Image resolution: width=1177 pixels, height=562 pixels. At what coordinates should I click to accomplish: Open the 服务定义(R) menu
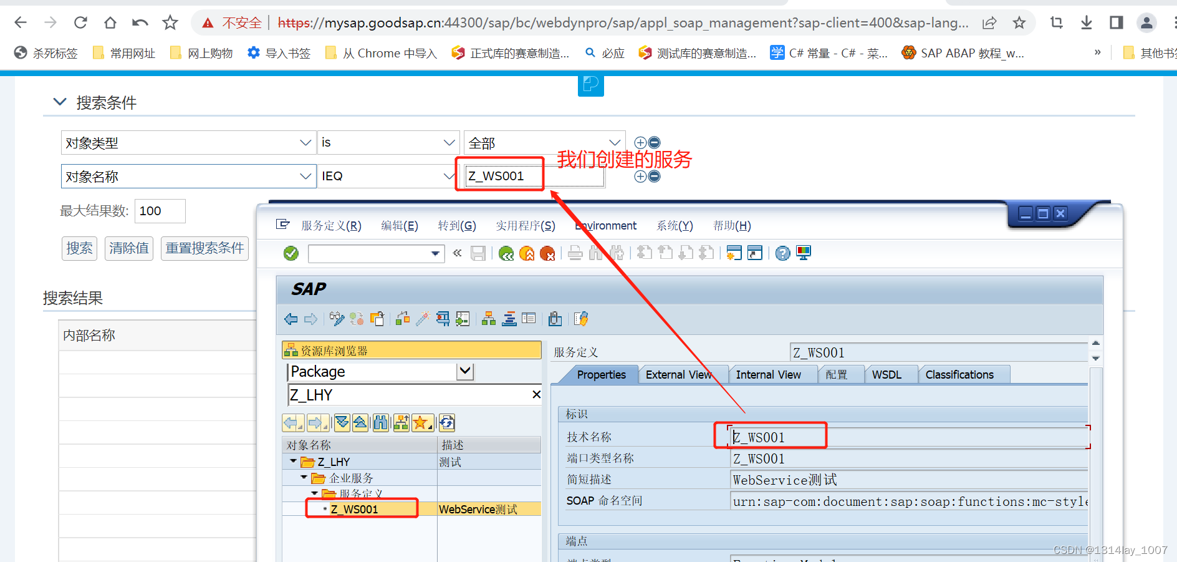tap(332, 226)
